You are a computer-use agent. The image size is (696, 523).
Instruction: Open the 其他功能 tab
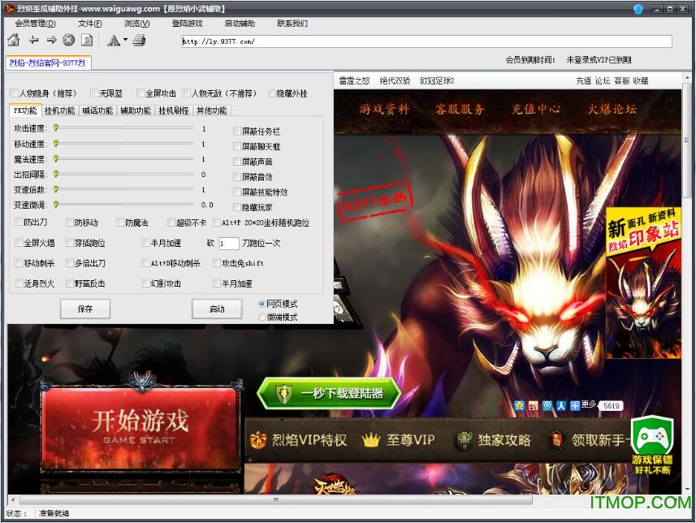[212, 110]
